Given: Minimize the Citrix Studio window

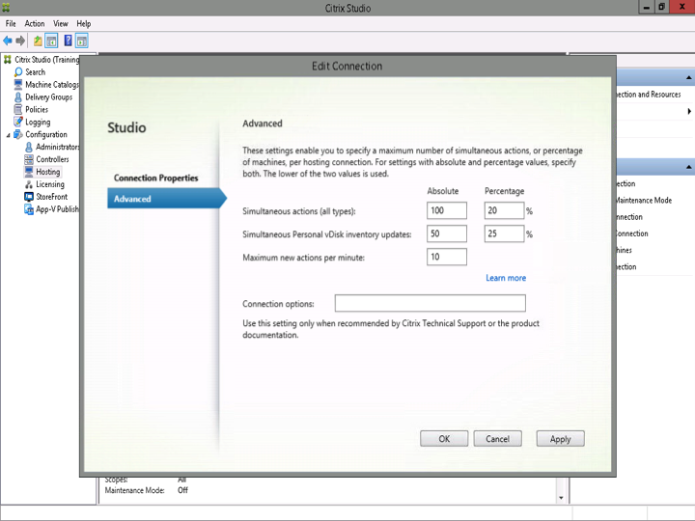Looking at the screenshot, I should coord(646,7).
